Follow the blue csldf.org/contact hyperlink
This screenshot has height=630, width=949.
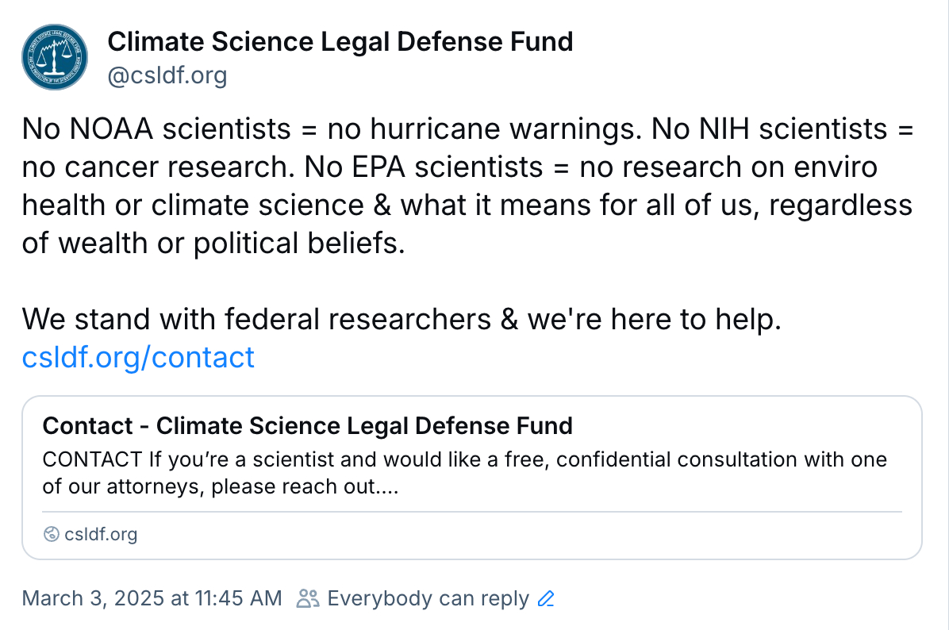(x=138, y=357)
